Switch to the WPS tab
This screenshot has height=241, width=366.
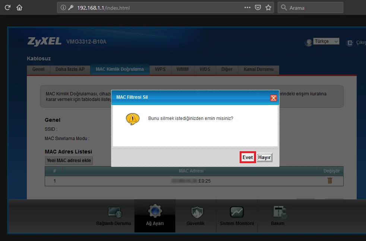point(160,69)
